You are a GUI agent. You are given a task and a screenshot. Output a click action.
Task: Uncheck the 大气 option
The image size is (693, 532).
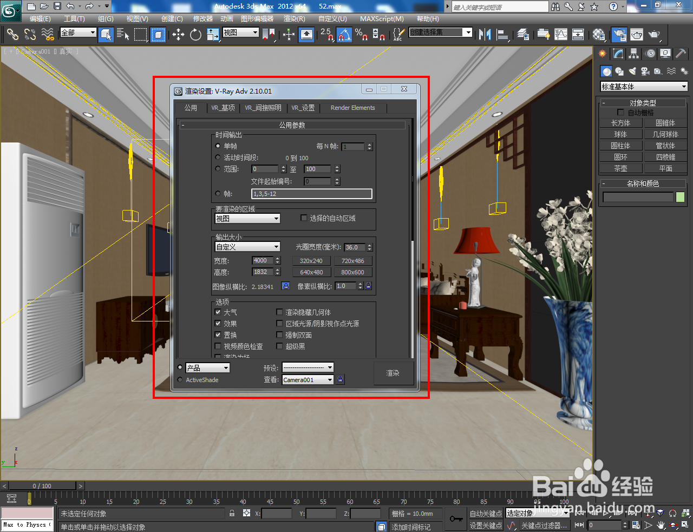tap(218, 312)
